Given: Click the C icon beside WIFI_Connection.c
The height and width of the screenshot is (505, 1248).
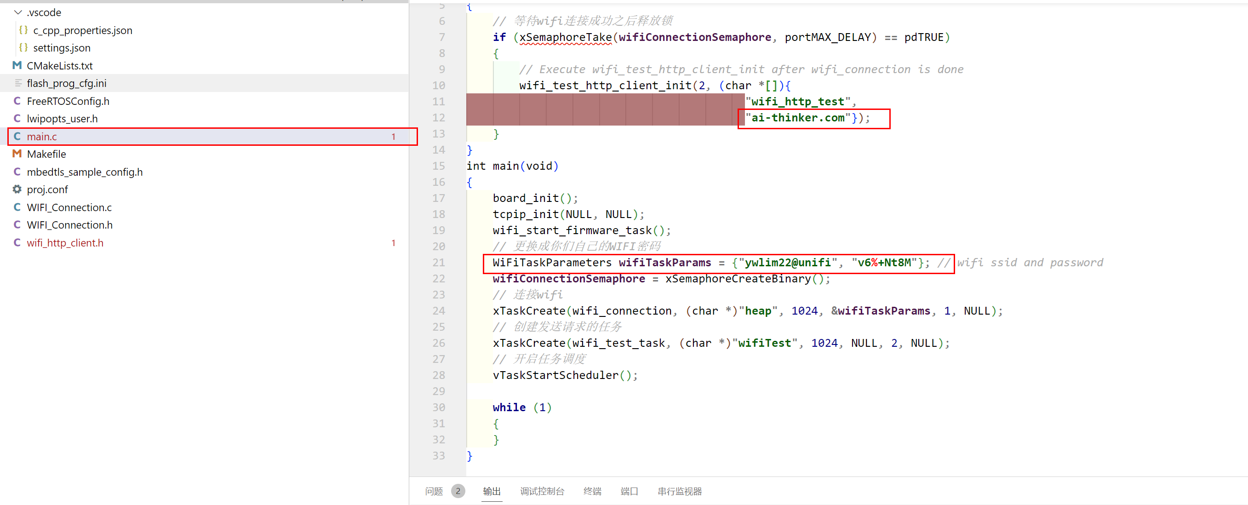Looking at the screenshot, I should pyautogui.click(x=17, y=207).
